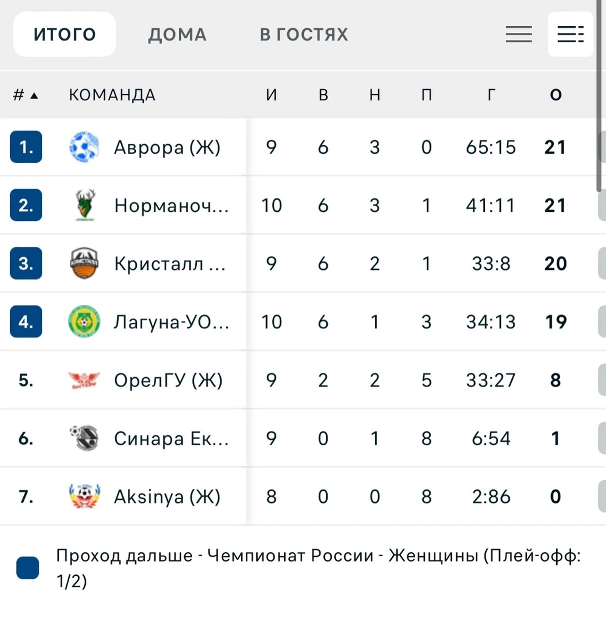
Task: Open the ДОМА tab
Action: 177,34
